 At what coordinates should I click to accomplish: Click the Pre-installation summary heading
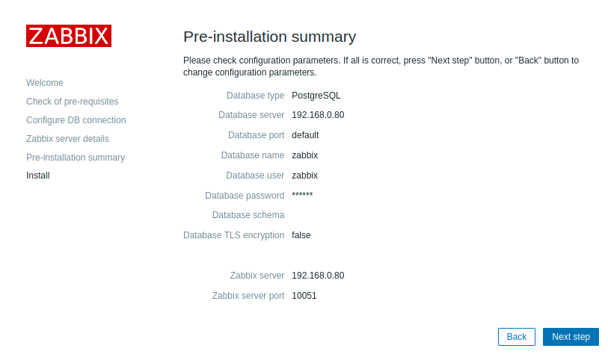[269, 37]
